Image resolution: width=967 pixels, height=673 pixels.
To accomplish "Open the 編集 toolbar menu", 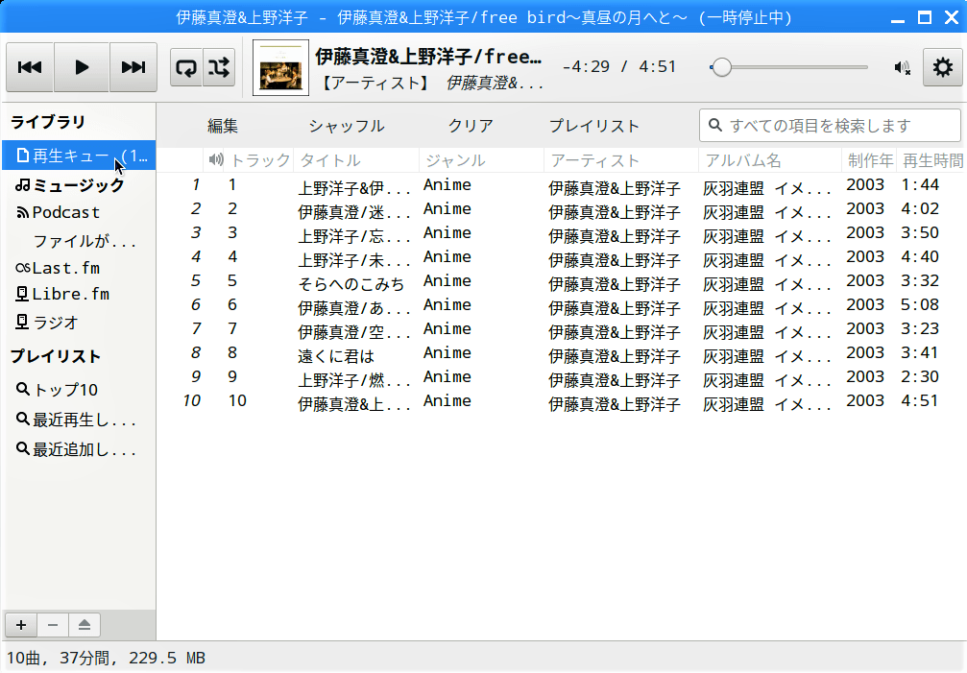I will 223,126.
